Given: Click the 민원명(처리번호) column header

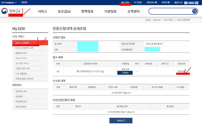Looking at the screenshot, I should [90, 64].
